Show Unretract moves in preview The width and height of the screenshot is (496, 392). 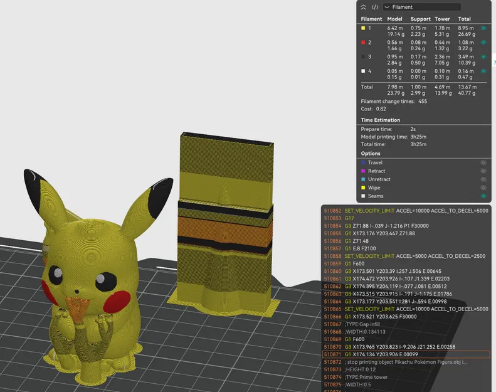click(483, 179)
